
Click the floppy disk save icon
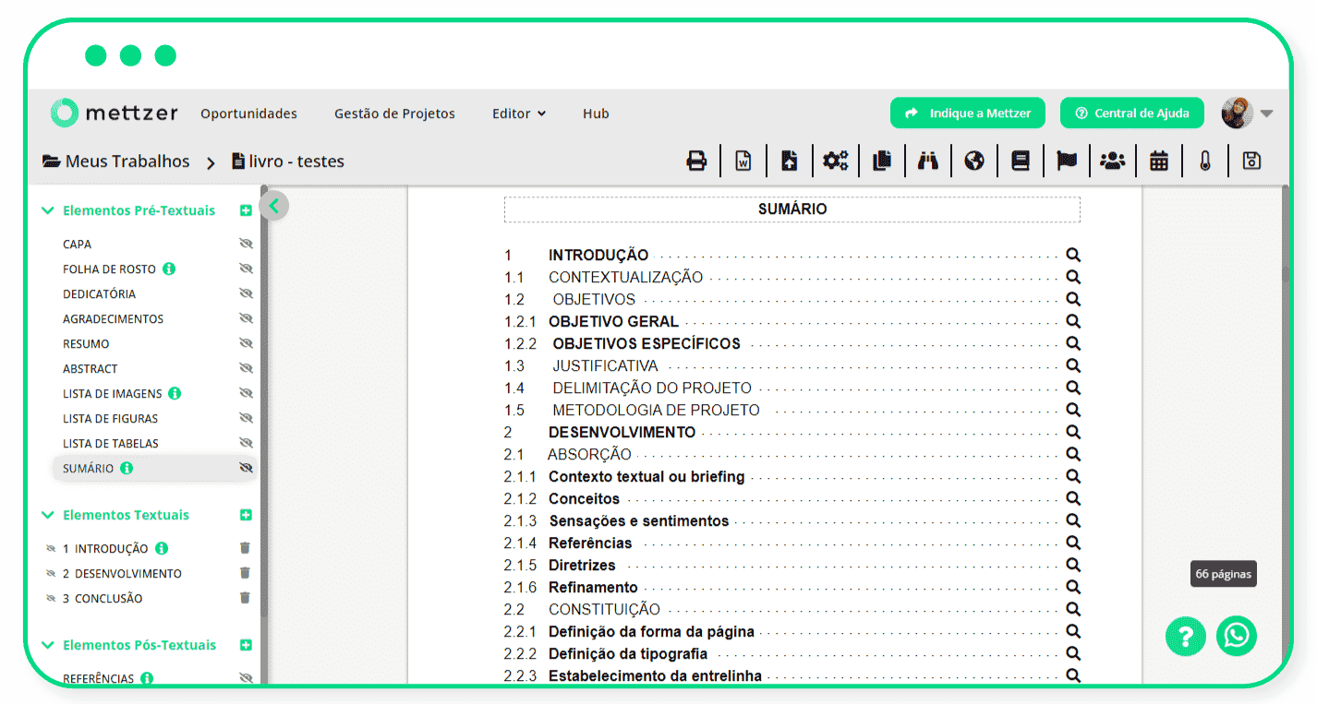coord(1251,161)
